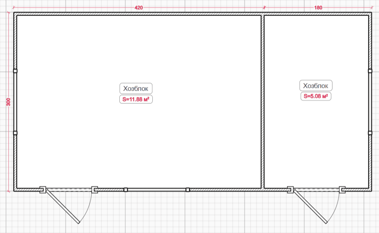Select the partition wall between the two rooms

[x=262, y=102]
